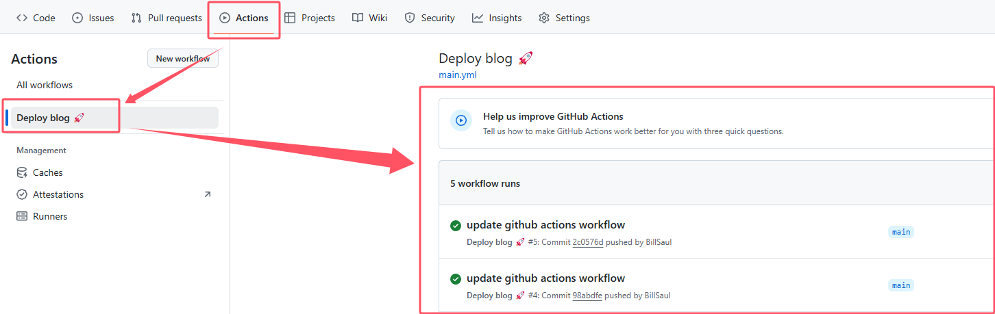Open the Security tab
995x314 pixels.
point(430,18)
